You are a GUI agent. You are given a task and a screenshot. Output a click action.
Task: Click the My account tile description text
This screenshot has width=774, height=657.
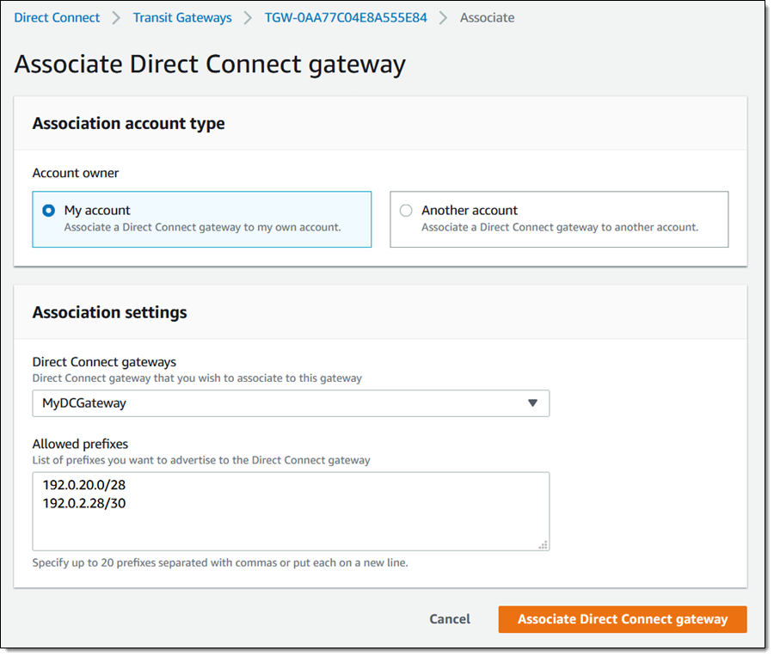point(202,228)
